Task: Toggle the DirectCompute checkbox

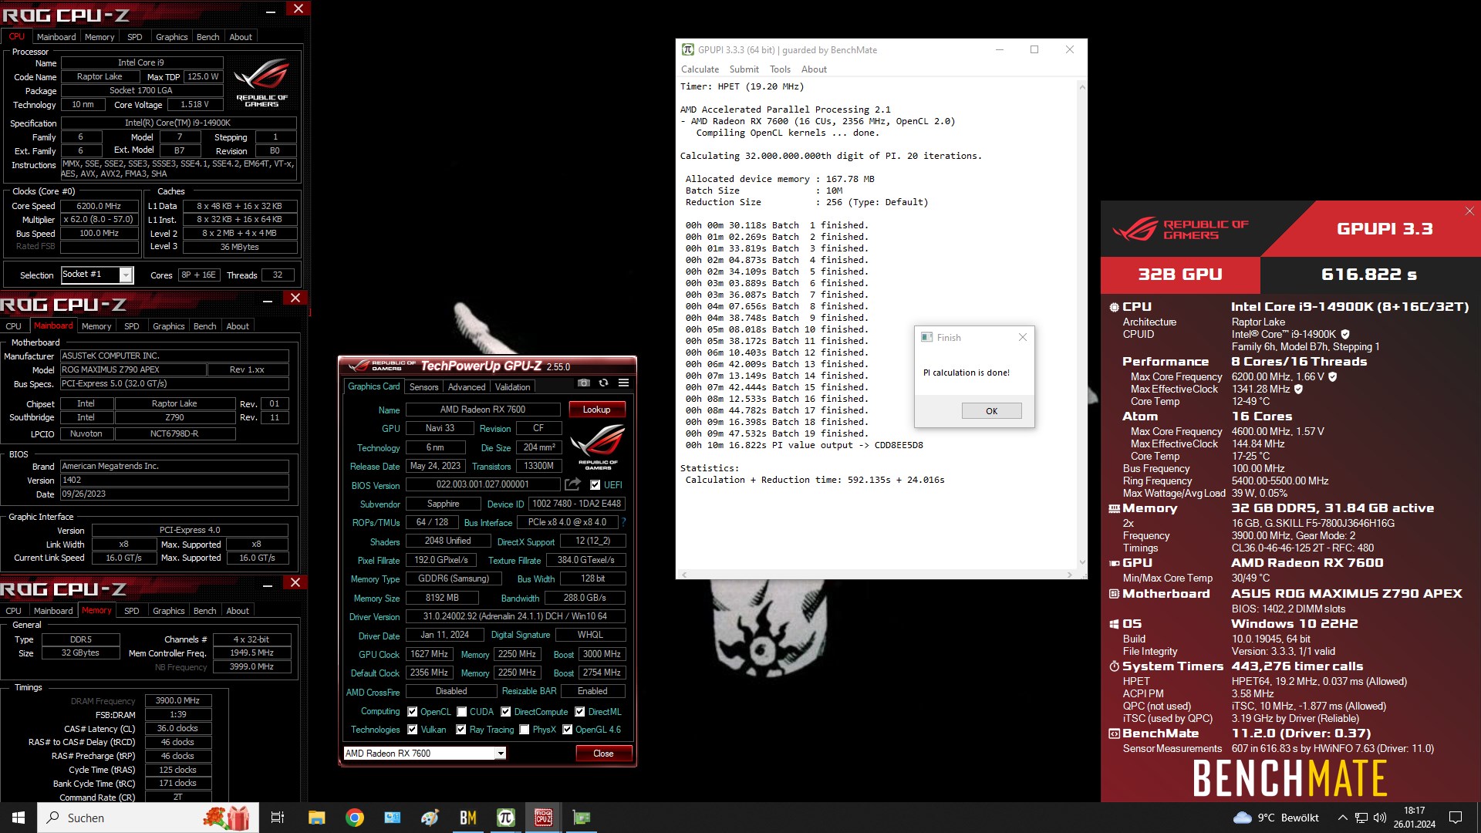Action: [x=505, y=712]
